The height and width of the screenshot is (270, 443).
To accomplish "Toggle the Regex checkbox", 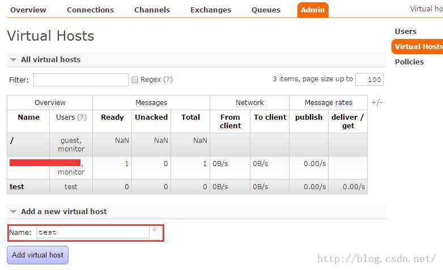I will [135, 80].
